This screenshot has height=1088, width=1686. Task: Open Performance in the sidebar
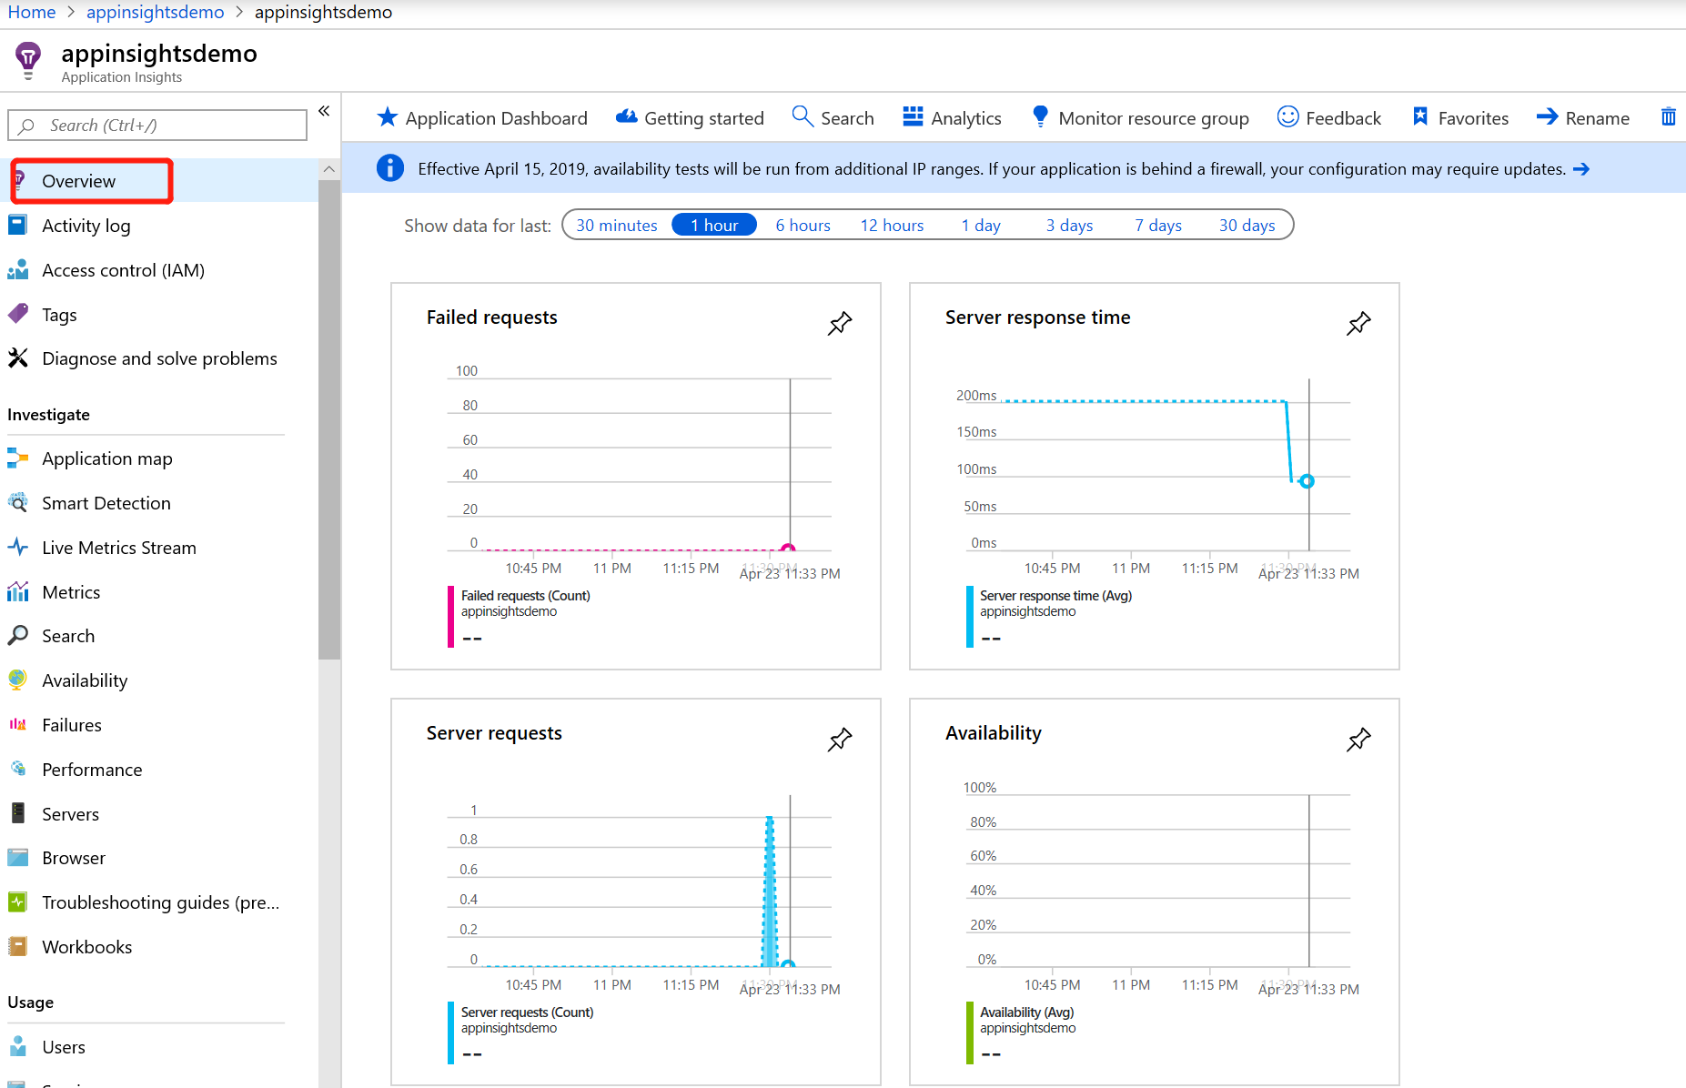click(x=92, y=769)
